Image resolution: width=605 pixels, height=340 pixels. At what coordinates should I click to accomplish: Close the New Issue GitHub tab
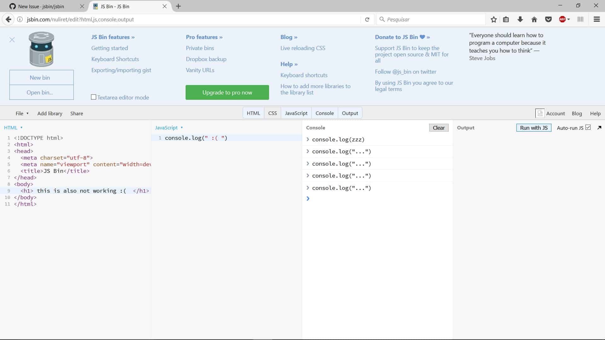(x=82, y=6)
